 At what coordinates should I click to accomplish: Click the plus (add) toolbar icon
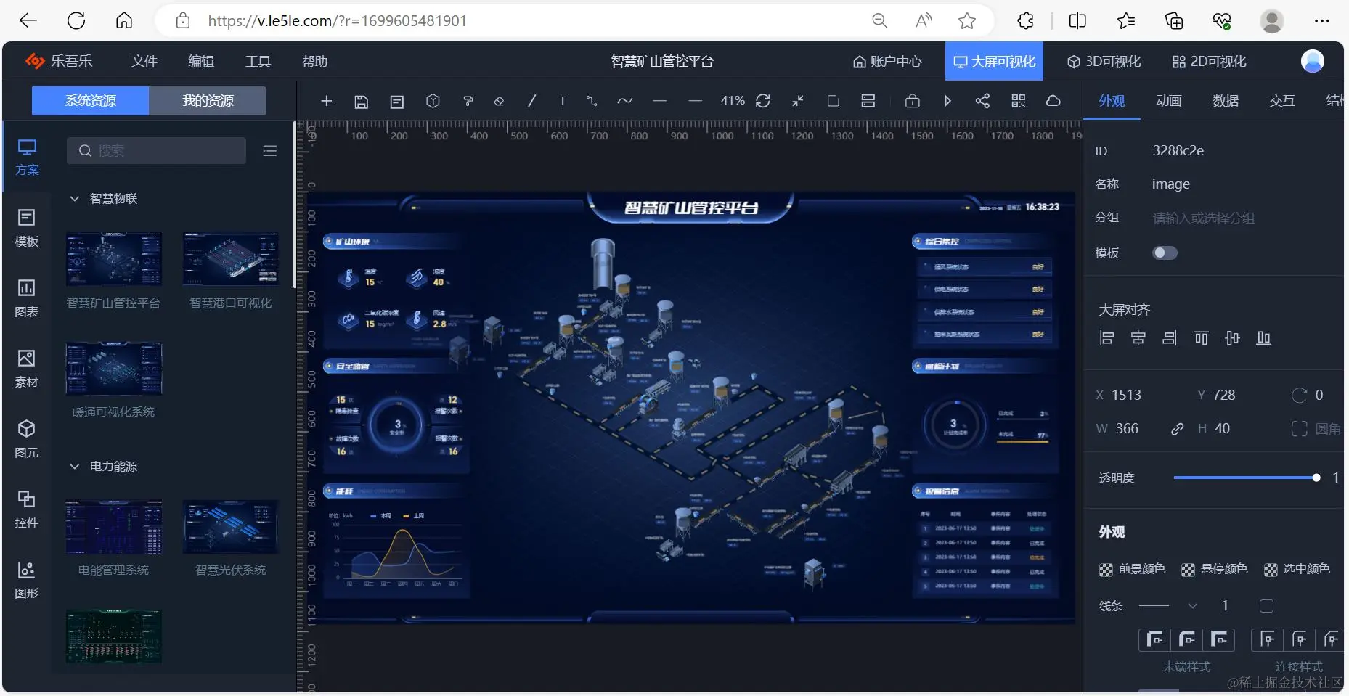(327, 101)
